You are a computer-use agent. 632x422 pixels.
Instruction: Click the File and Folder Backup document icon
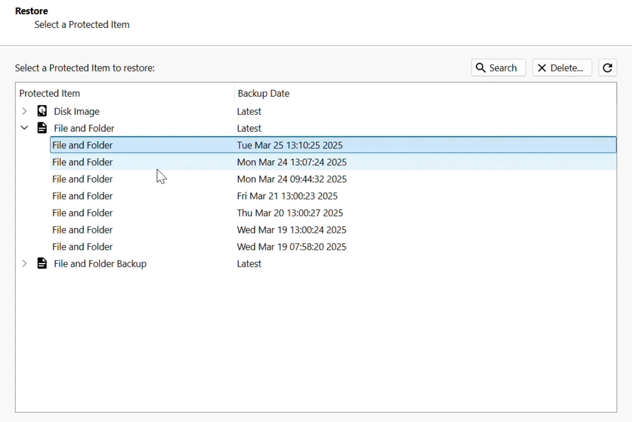point(42,264)
